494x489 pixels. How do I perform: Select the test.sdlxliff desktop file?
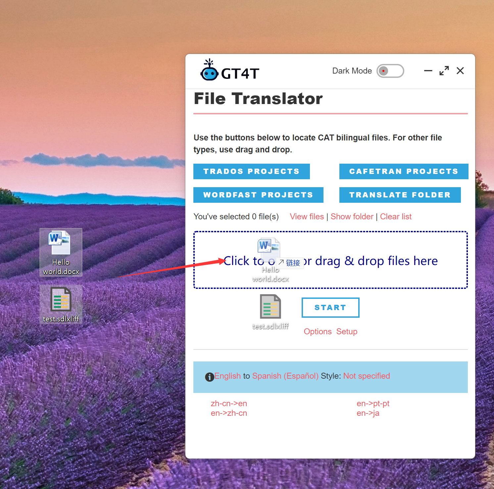pos(61,304)
